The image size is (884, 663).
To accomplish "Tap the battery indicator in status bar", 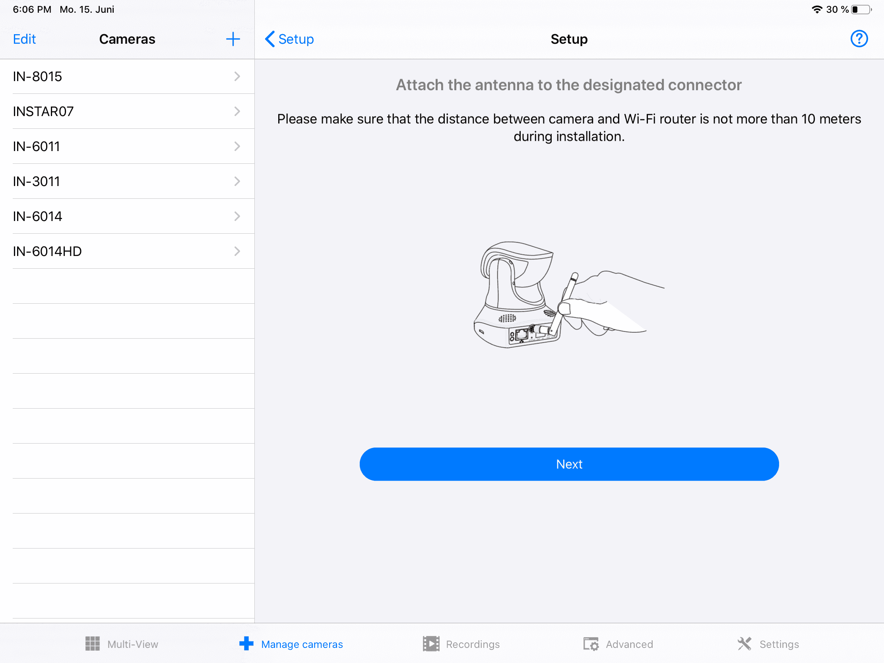I will point(861,10).
